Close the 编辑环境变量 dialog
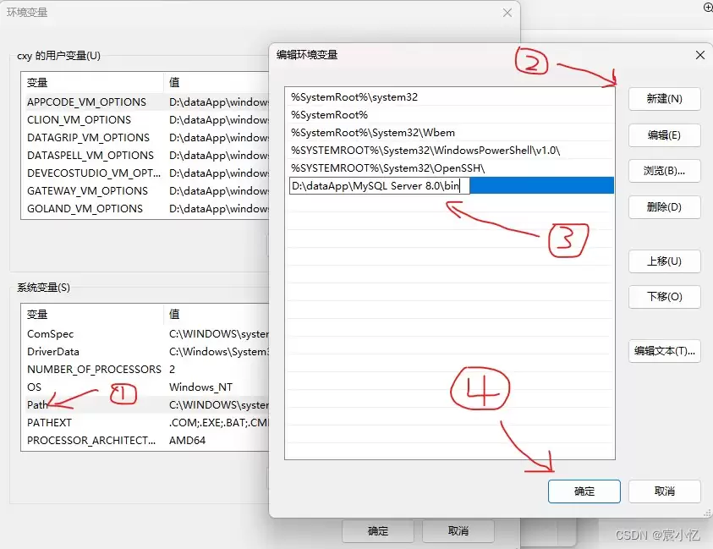The height and width of the screenshot is (549, 713). [x=700, y=55]
